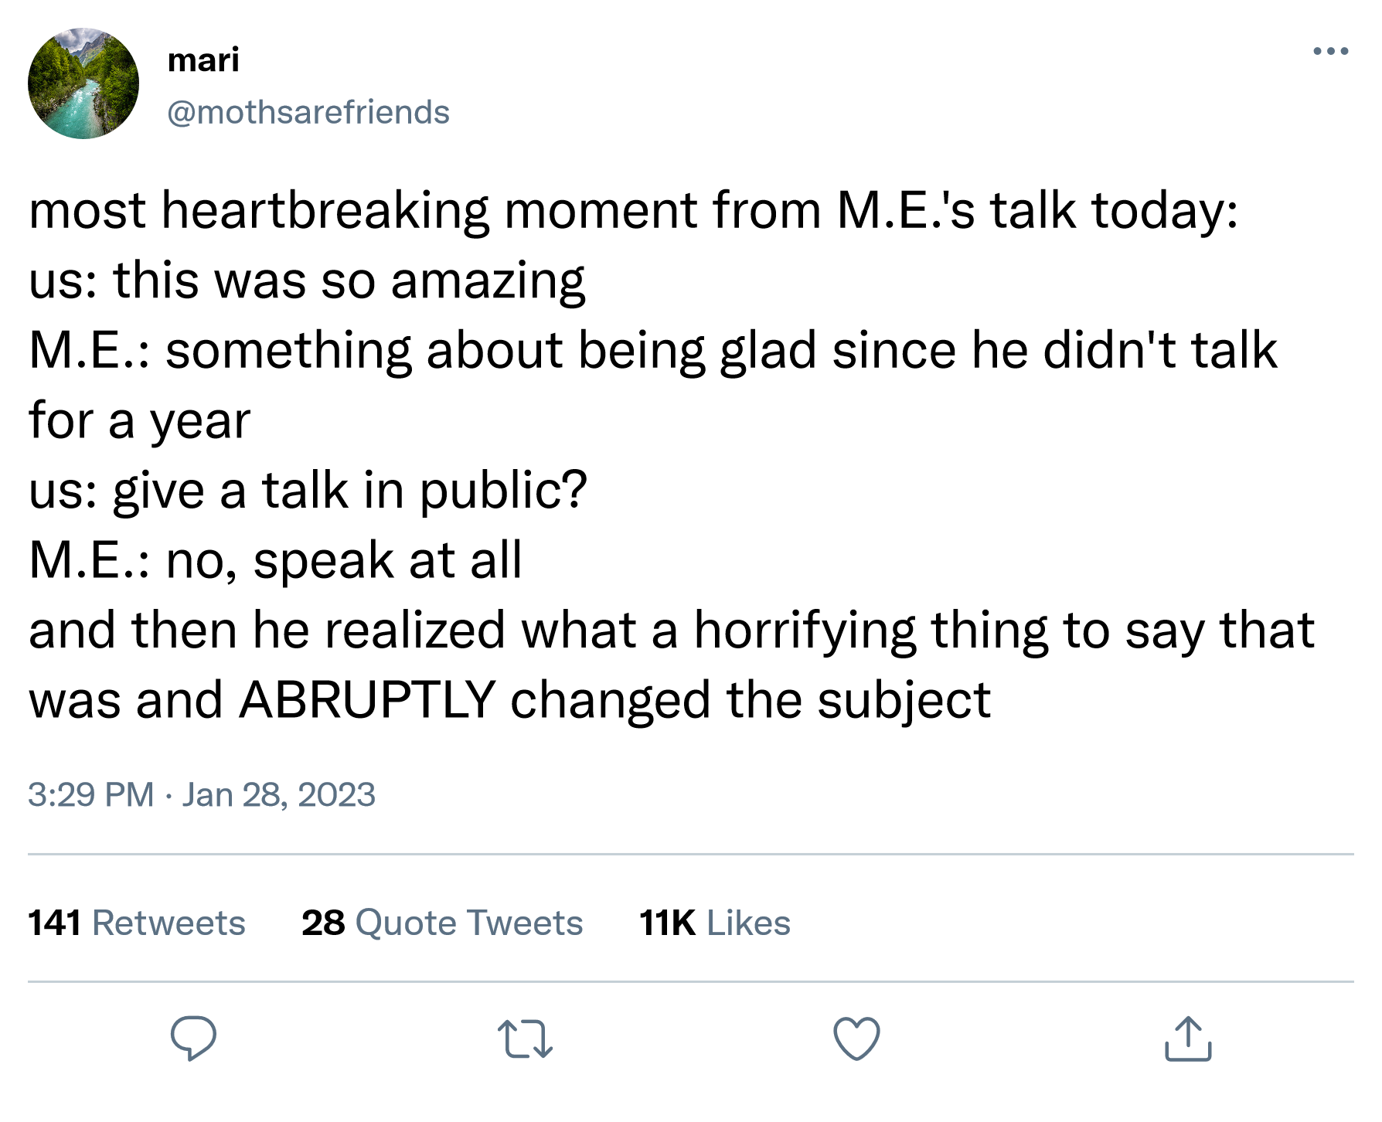Like the tweet with the heart icon

tap(856, 1038)
